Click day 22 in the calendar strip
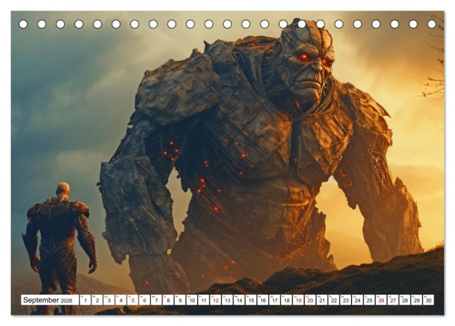 (x=334, y=300)
